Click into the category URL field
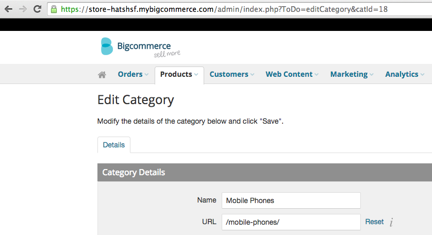The height and width of the screenshot is (235, 432). [x=291, y=222]
